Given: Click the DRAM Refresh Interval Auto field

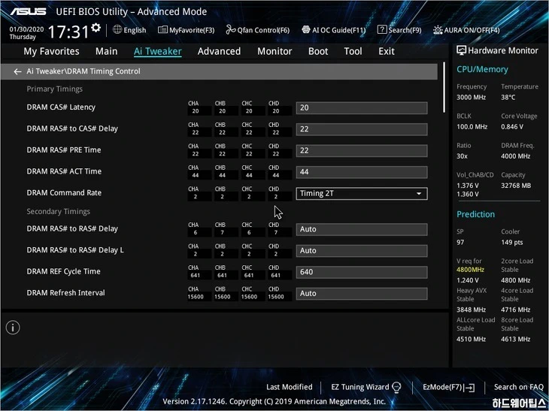Looking at the screenshot, I should coord(362,294).
